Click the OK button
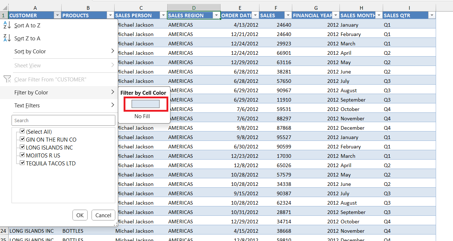Screen dimensions: 453x241 point(80,215)
